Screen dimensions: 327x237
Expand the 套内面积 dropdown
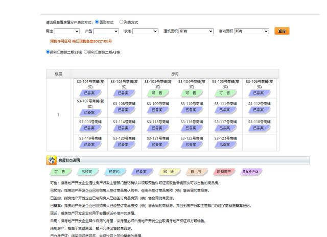[251, 31]
